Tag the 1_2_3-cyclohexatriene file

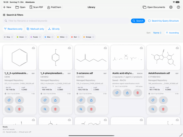pos(9,100)
